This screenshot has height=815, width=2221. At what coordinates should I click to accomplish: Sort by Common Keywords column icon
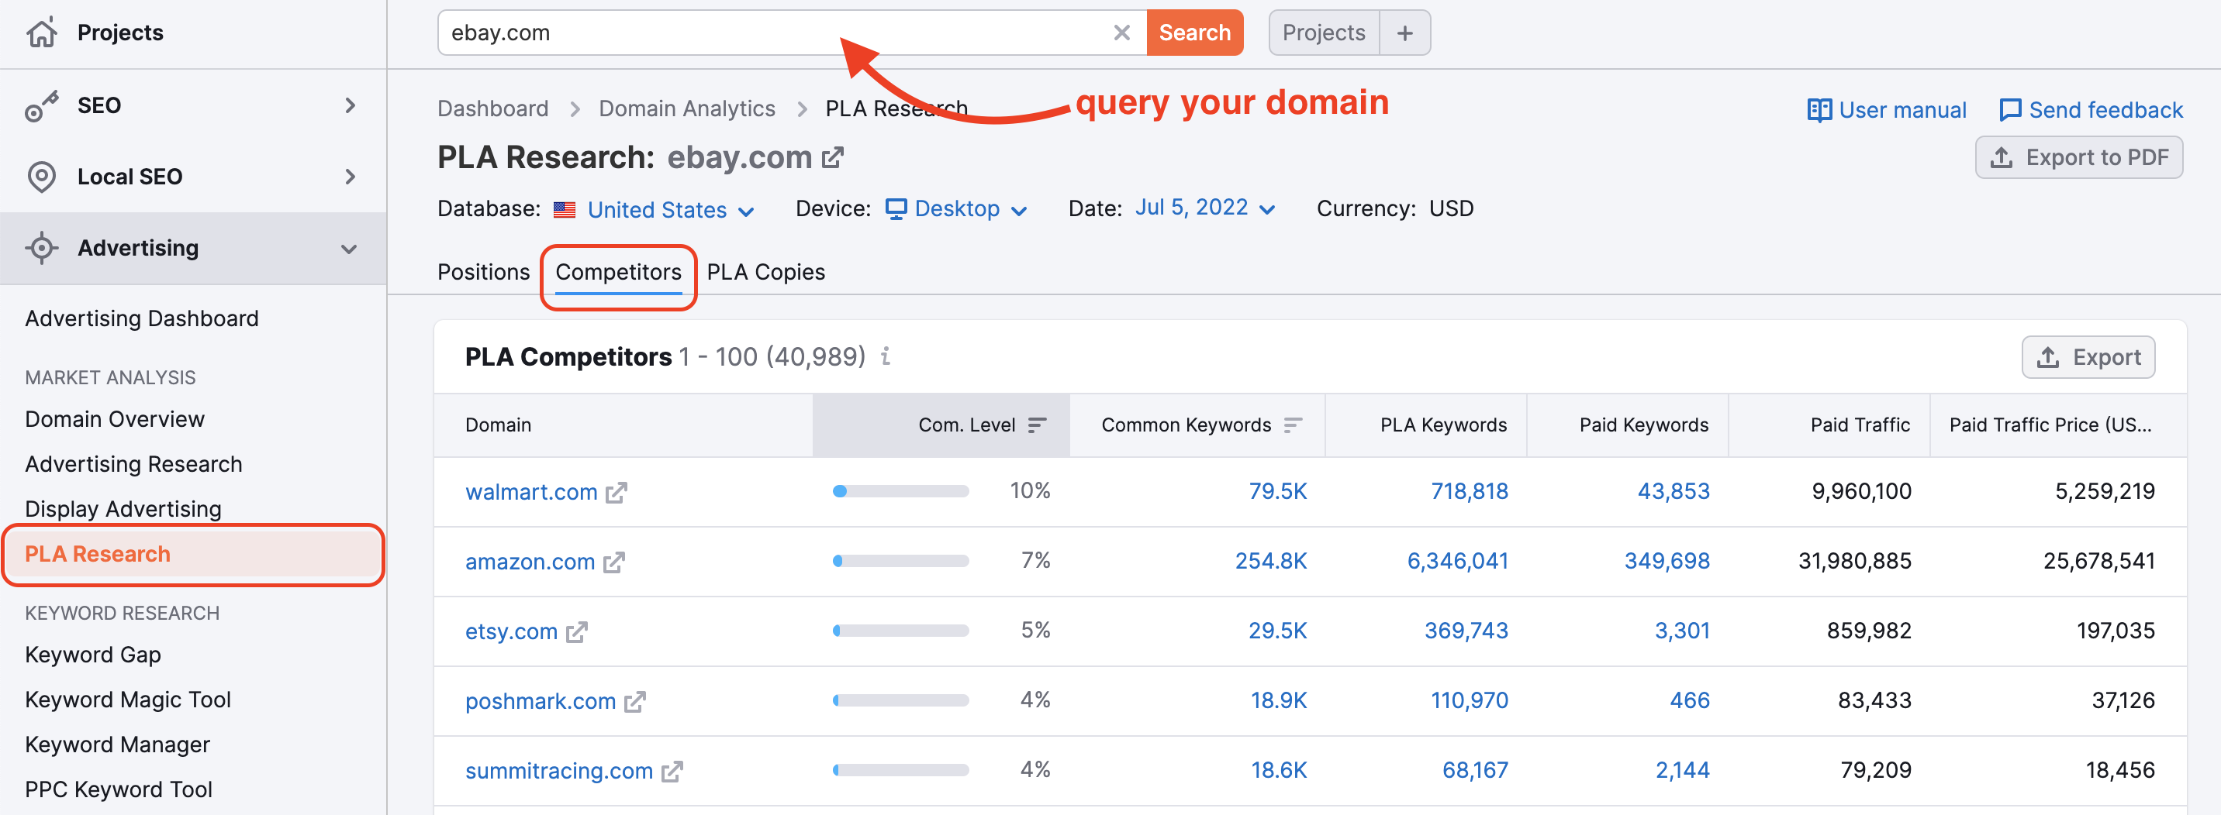click(1293, 425)
